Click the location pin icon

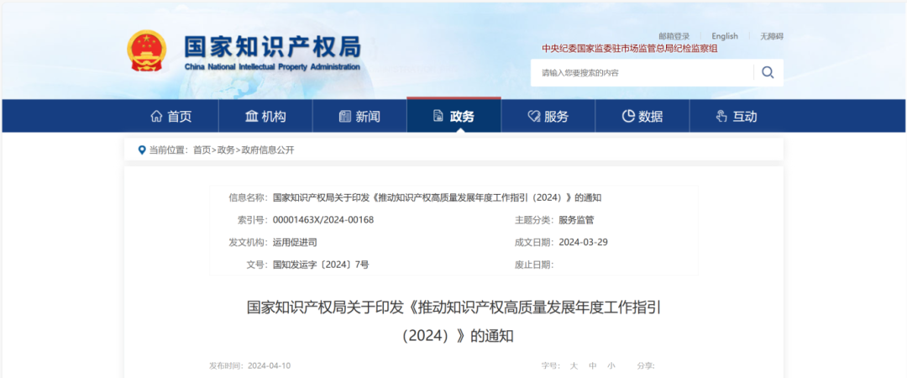pos(142,150)
